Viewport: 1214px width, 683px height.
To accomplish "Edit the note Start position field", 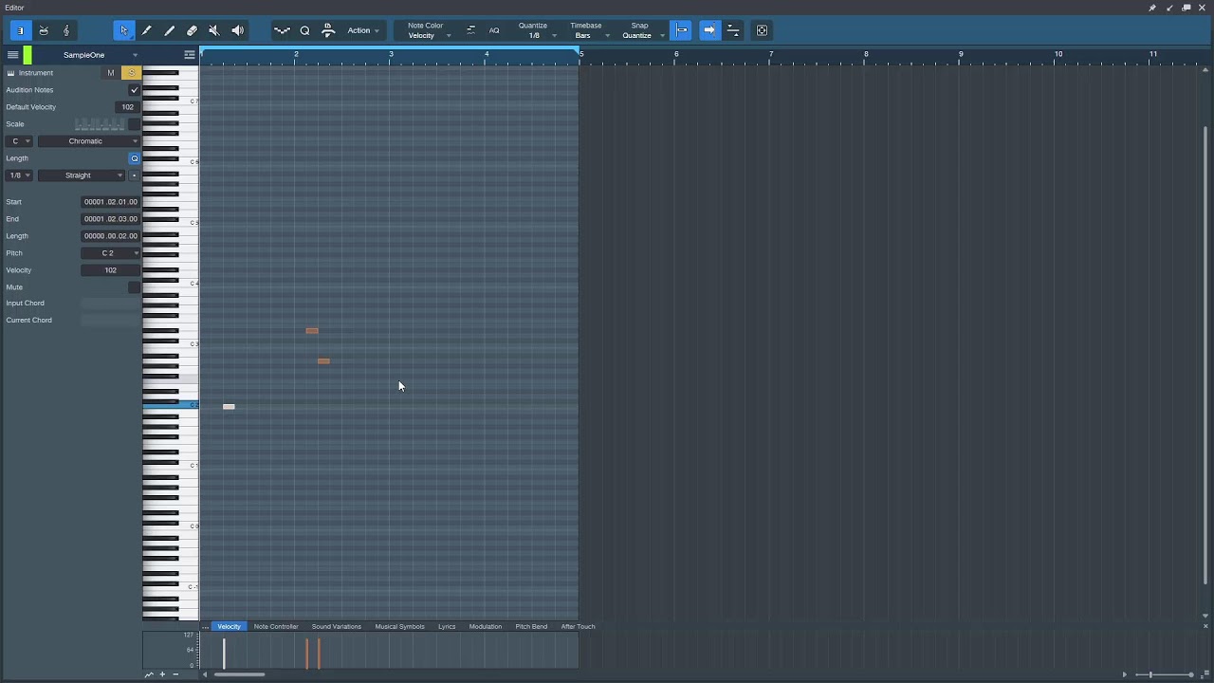I will click(x=110, y=202).
